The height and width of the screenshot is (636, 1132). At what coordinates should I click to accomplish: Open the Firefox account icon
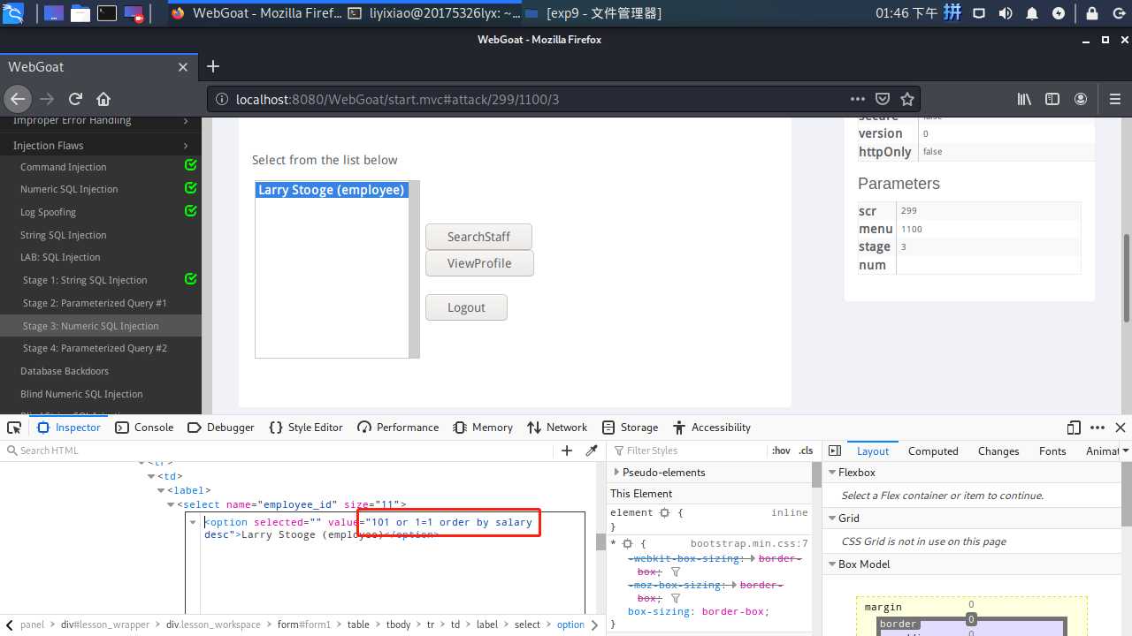[x=1081, y=99]
